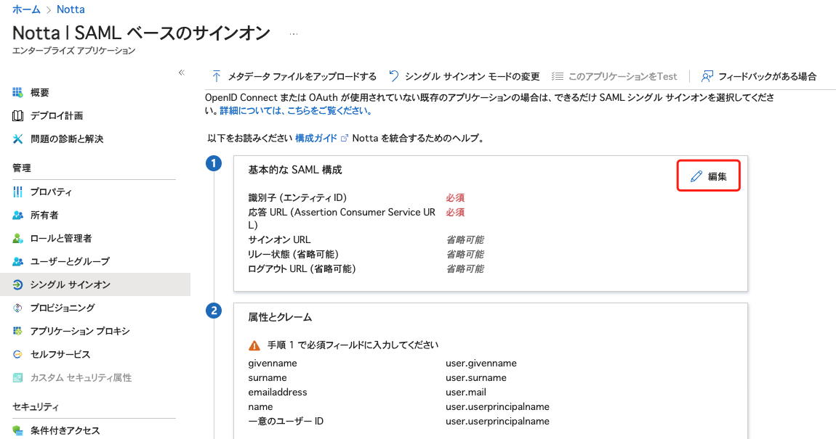Click このアプリケーションをTest button
The width and height of the screenshot is (836, 439).
click(614, 76)
